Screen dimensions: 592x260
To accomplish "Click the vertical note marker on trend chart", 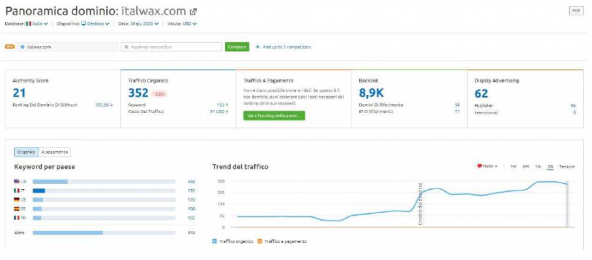I will coord(421,204).
